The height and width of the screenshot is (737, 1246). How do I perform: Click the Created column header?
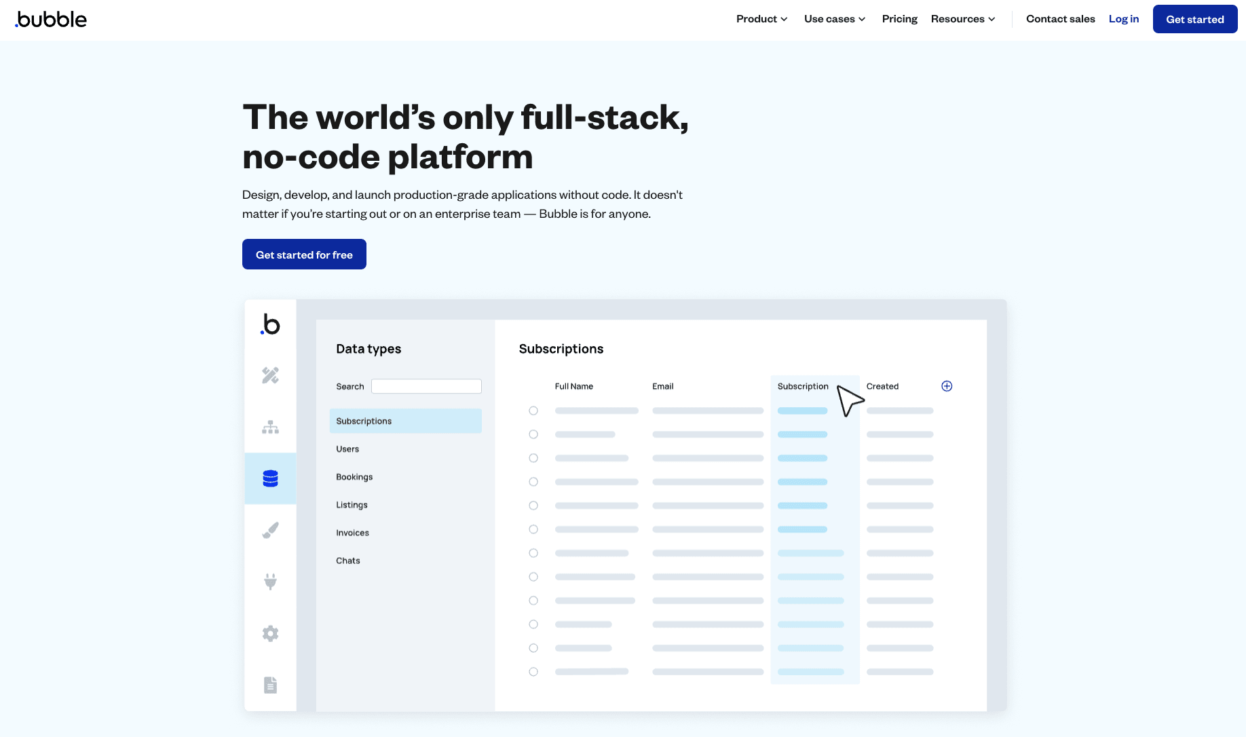882,386
